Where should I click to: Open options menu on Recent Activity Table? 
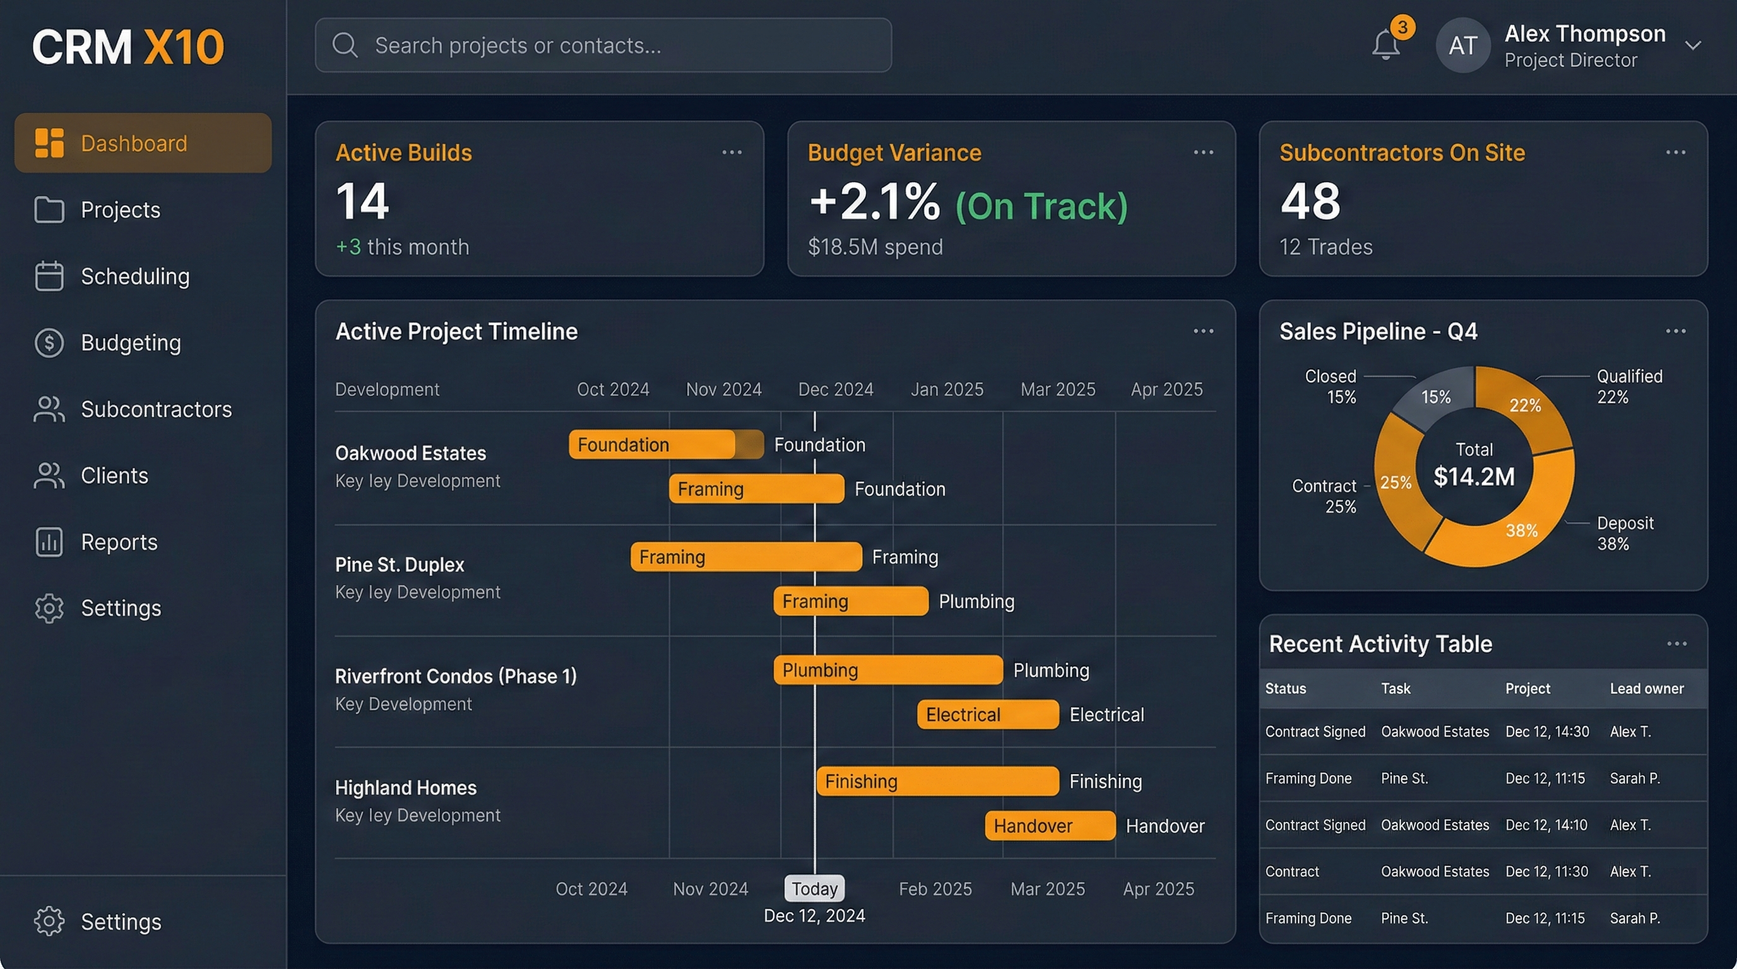(x=1677, y=643)
